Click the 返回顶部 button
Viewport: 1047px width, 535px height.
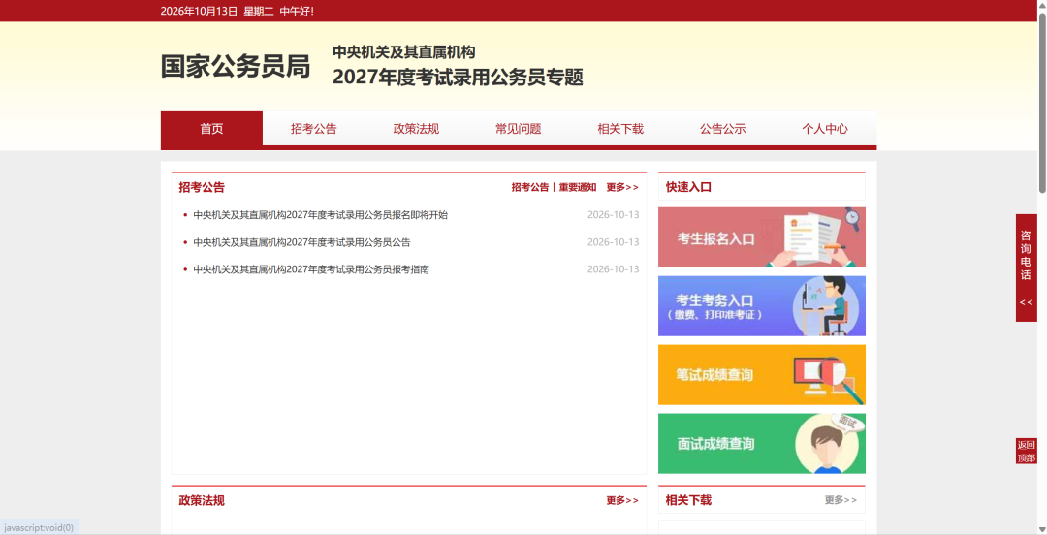1027,452
